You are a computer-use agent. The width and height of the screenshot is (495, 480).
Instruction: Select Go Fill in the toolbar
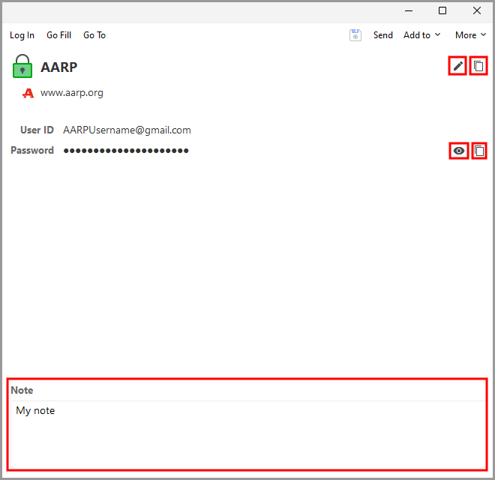pos(58,35)
